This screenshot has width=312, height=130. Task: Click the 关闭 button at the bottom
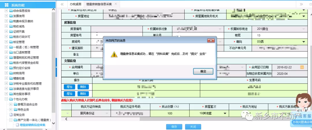193,127
